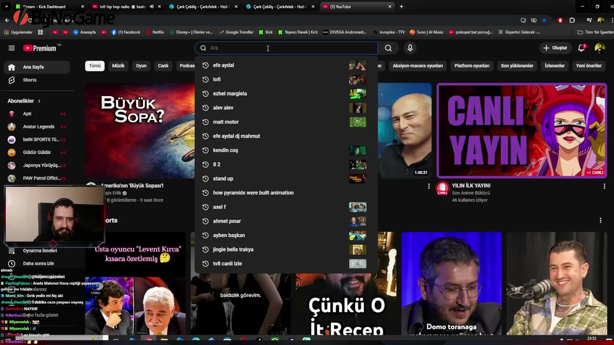Select the 'ezhel margiela' suggestion
Image resolution: width=614 pixels, height=345 pixels.
tap(286, 93)
